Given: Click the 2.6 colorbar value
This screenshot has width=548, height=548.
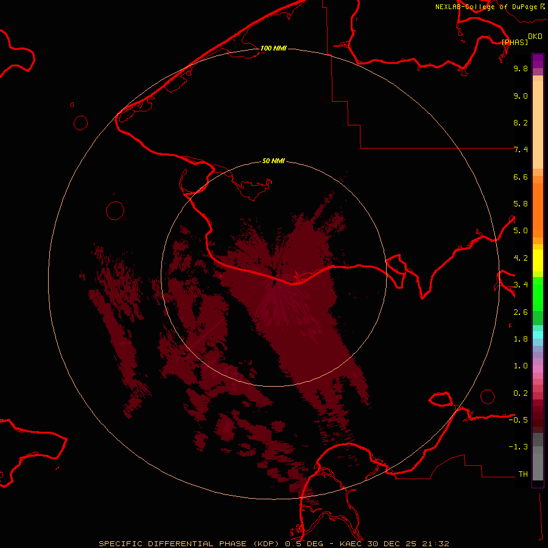Looking at the screenshot, I should [521, 312].
